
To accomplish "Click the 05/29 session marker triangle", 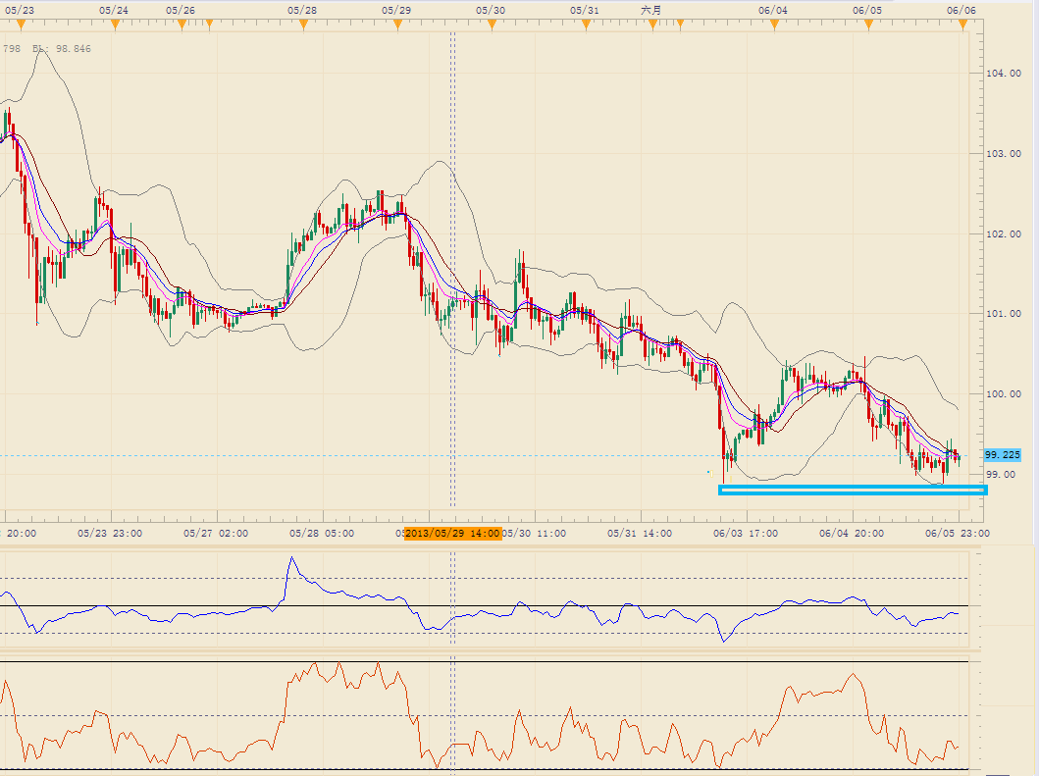I will point(395,24).
